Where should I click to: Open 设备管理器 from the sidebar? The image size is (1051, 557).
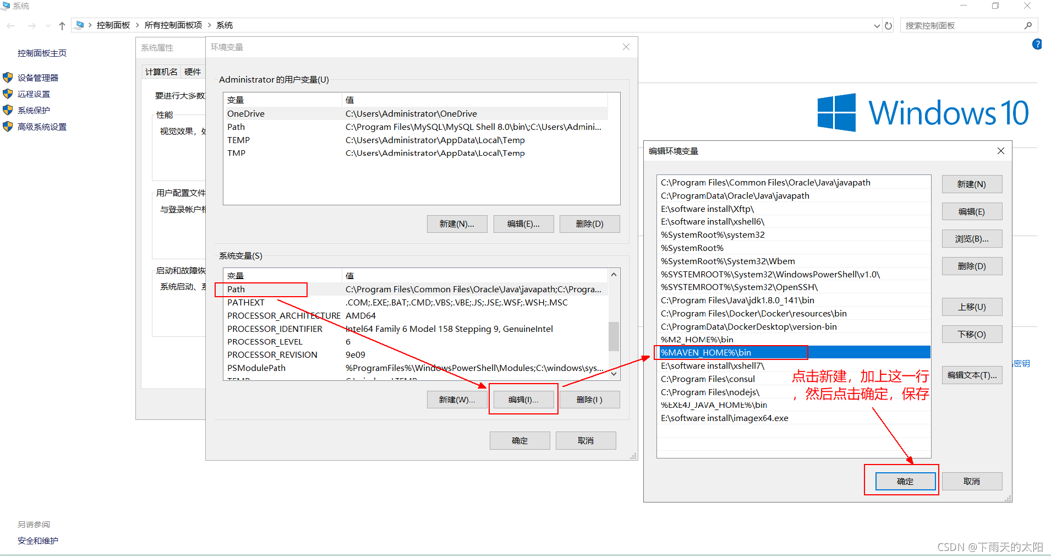(37, 78)
